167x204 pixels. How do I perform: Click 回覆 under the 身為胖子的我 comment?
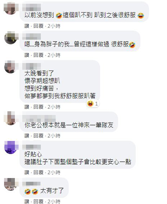point(38,55)
